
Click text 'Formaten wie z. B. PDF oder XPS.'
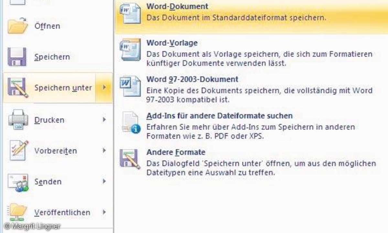pos(205,136)
